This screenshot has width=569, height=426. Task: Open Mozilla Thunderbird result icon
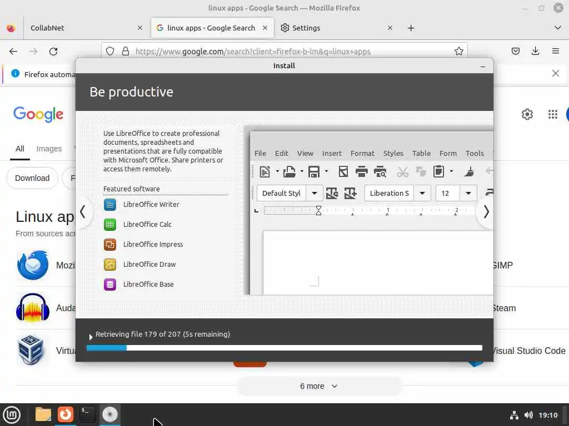point(33,265)
